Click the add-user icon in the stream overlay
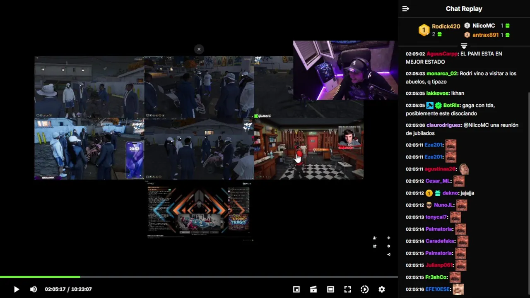This screenshot has height=298, width=530. pos(375,238)
